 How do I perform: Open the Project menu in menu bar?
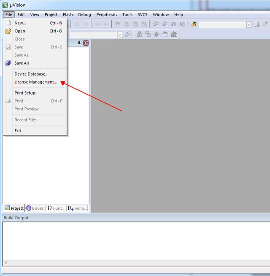[51, 14]
